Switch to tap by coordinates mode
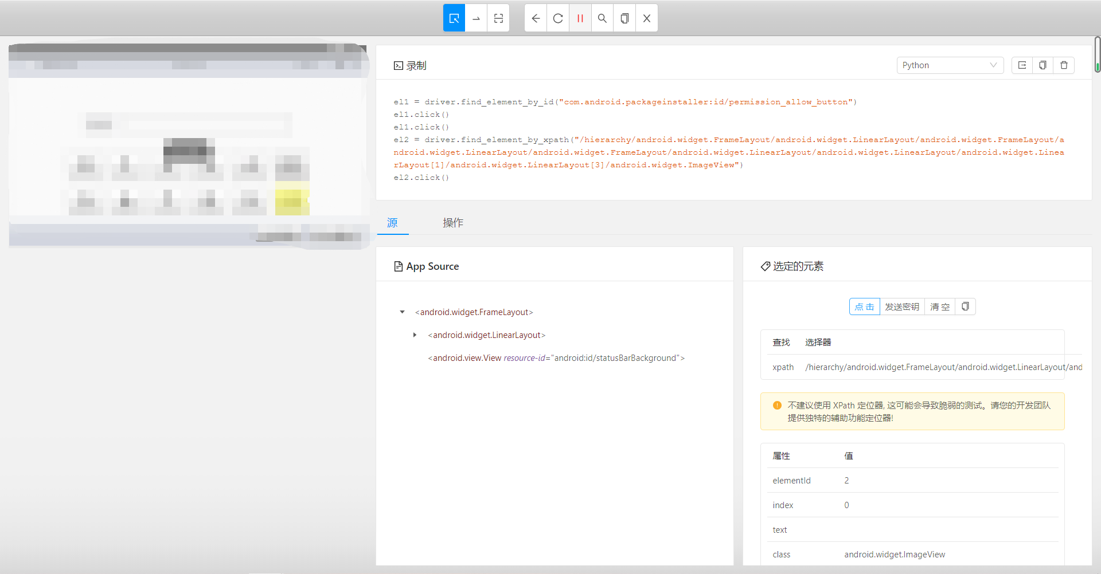 click(x=498, y=18)
